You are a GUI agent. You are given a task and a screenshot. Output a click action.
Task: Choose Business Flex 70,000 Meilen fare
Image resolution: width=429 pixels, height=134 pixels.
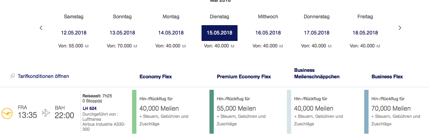397,112
